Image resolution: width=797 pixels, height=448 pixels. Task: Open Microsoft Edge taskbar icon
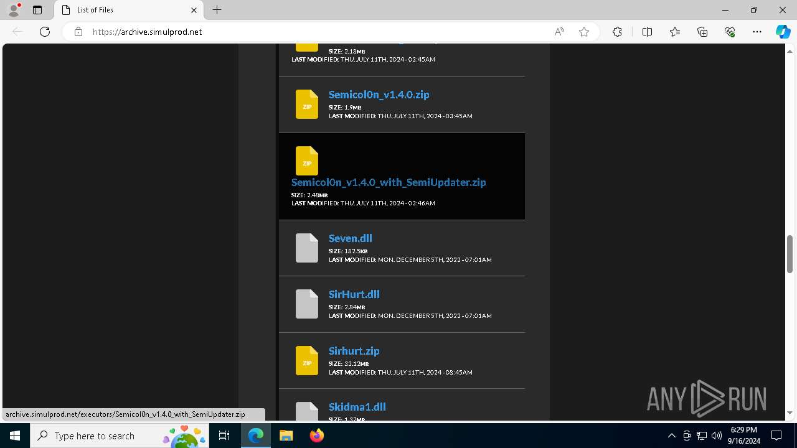(x=256, y=436)
